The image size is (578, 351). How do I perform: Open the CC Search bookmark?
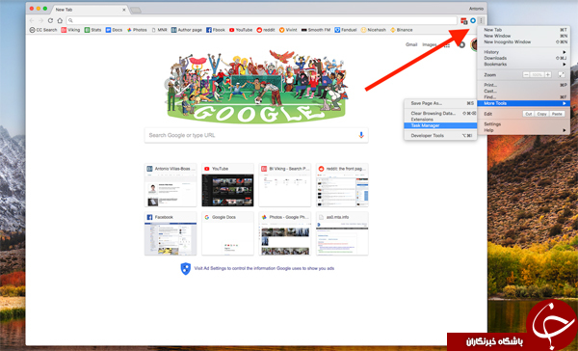43,30
